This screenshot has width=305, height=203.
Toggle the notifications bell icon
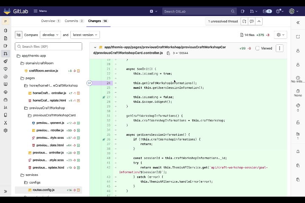pos(298,151)
